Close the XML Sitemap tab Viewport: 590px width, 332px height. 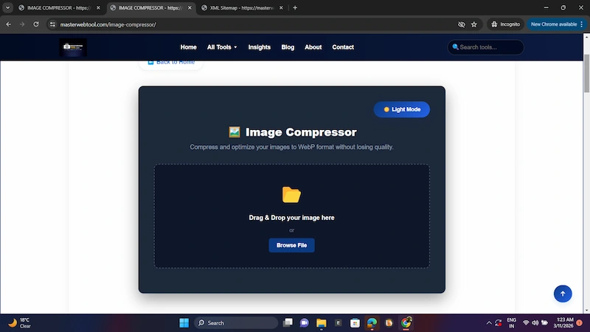[x=281, y=7]
